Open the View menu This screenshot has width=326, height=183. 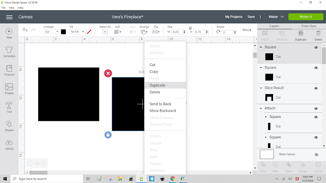coord(11,8)
